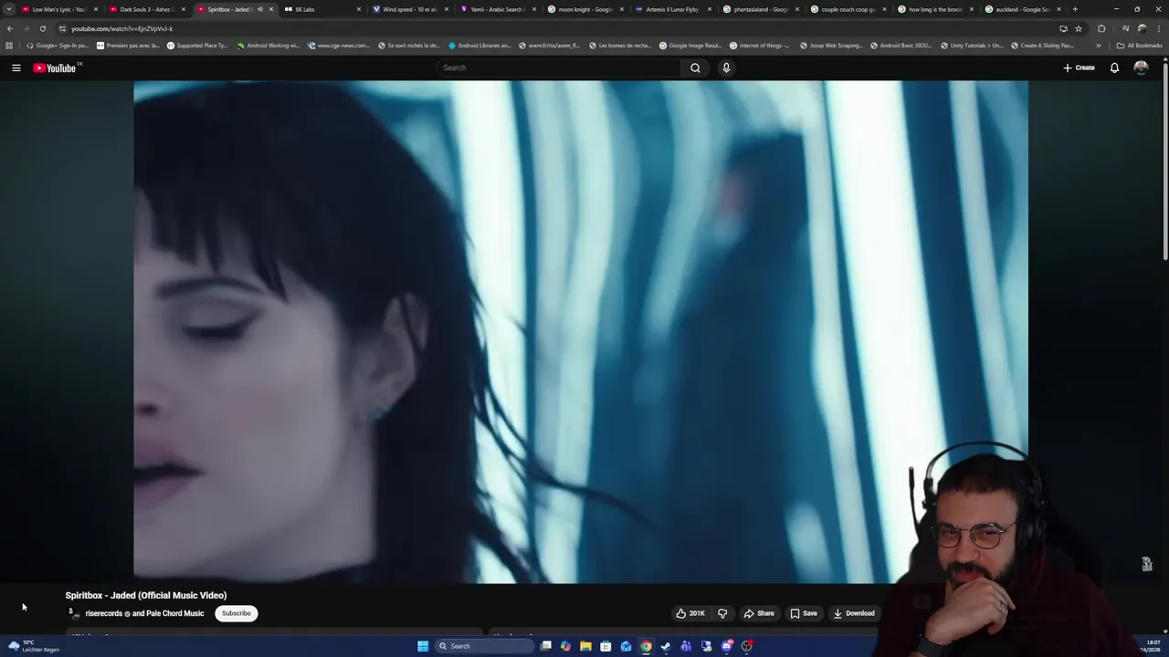Open Chrome bookmarks apps grid icon
Screen dimensions: 1169x657
tap(9, 46)
